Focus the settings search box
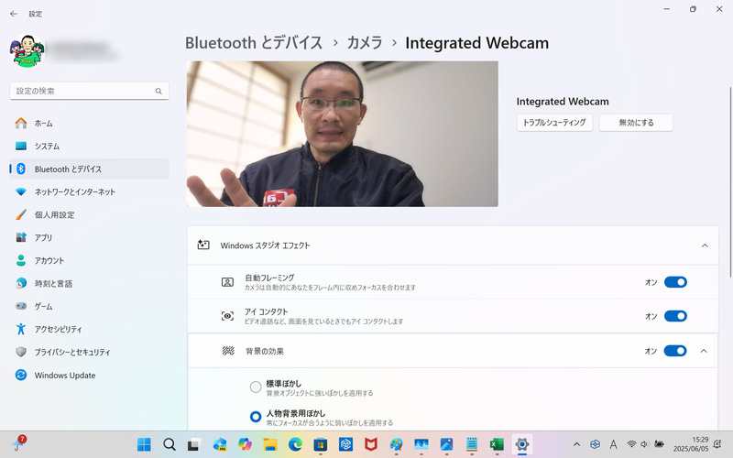The height and width of the screenshot is (458, 733). click(x=89, y=91)
